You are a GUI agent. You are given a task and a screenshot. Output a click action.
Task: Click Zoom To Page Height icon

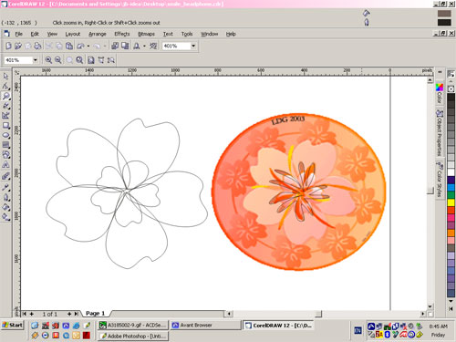point(111,60)
